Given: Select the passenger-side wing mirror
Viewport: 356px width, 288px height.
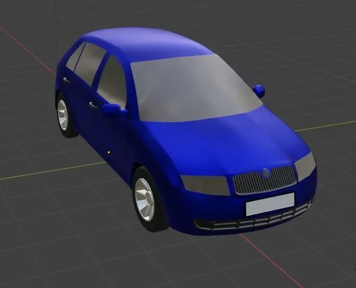Looking at the screenshot, I should 259,90.
